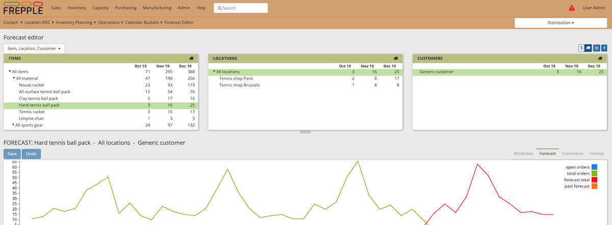The image size is (612, 225).
Task: Click the truck icon in the Locations panel header
Action: pos(395,58)
